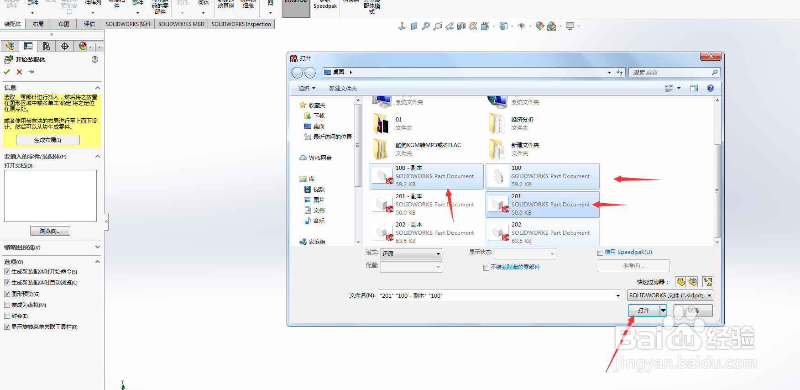
Task: Open dialog help question mark icon
Action: click(711, 88)
